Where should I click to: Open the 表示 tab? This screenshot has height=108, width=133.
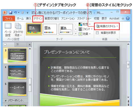tap(104, 18)
